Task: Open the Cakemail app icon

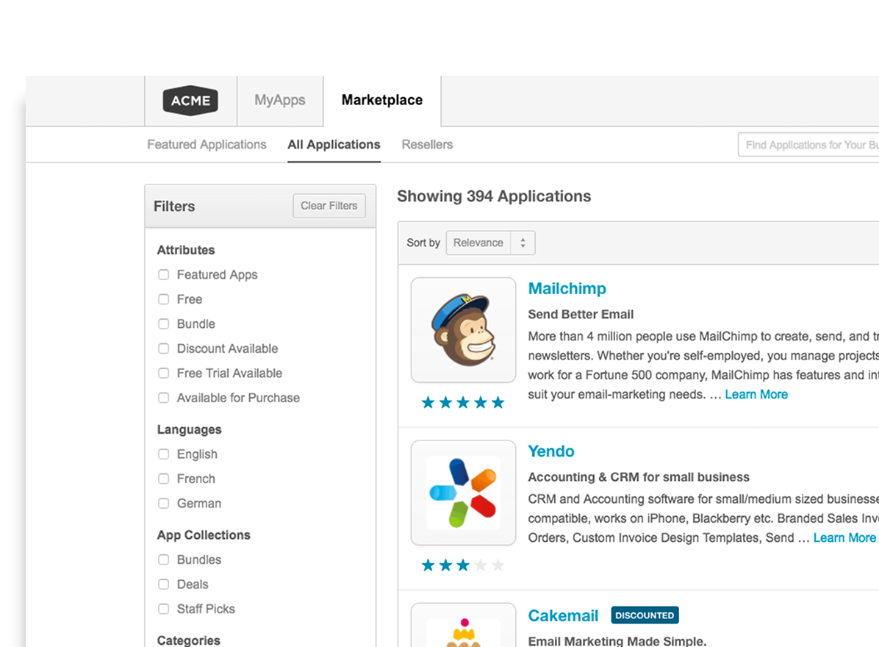Action: [463, 625]
